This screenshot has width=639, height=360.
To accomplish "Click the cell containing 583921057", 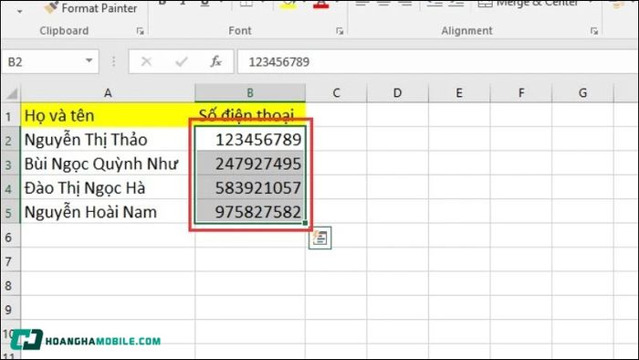I will (x=250, y=187).
